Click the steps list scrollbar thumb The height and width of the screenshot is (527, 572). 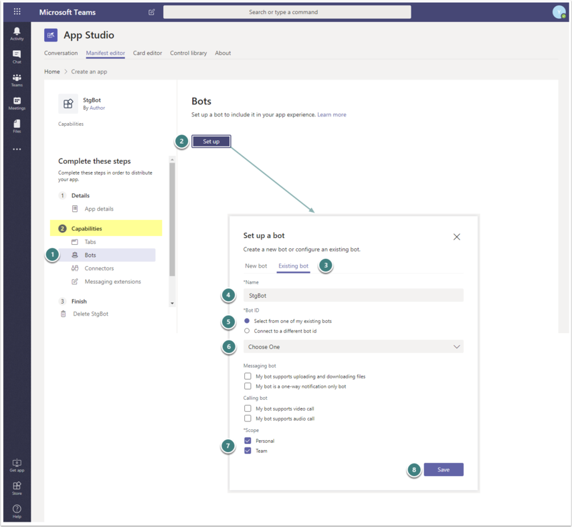click(x=172, y=219)
